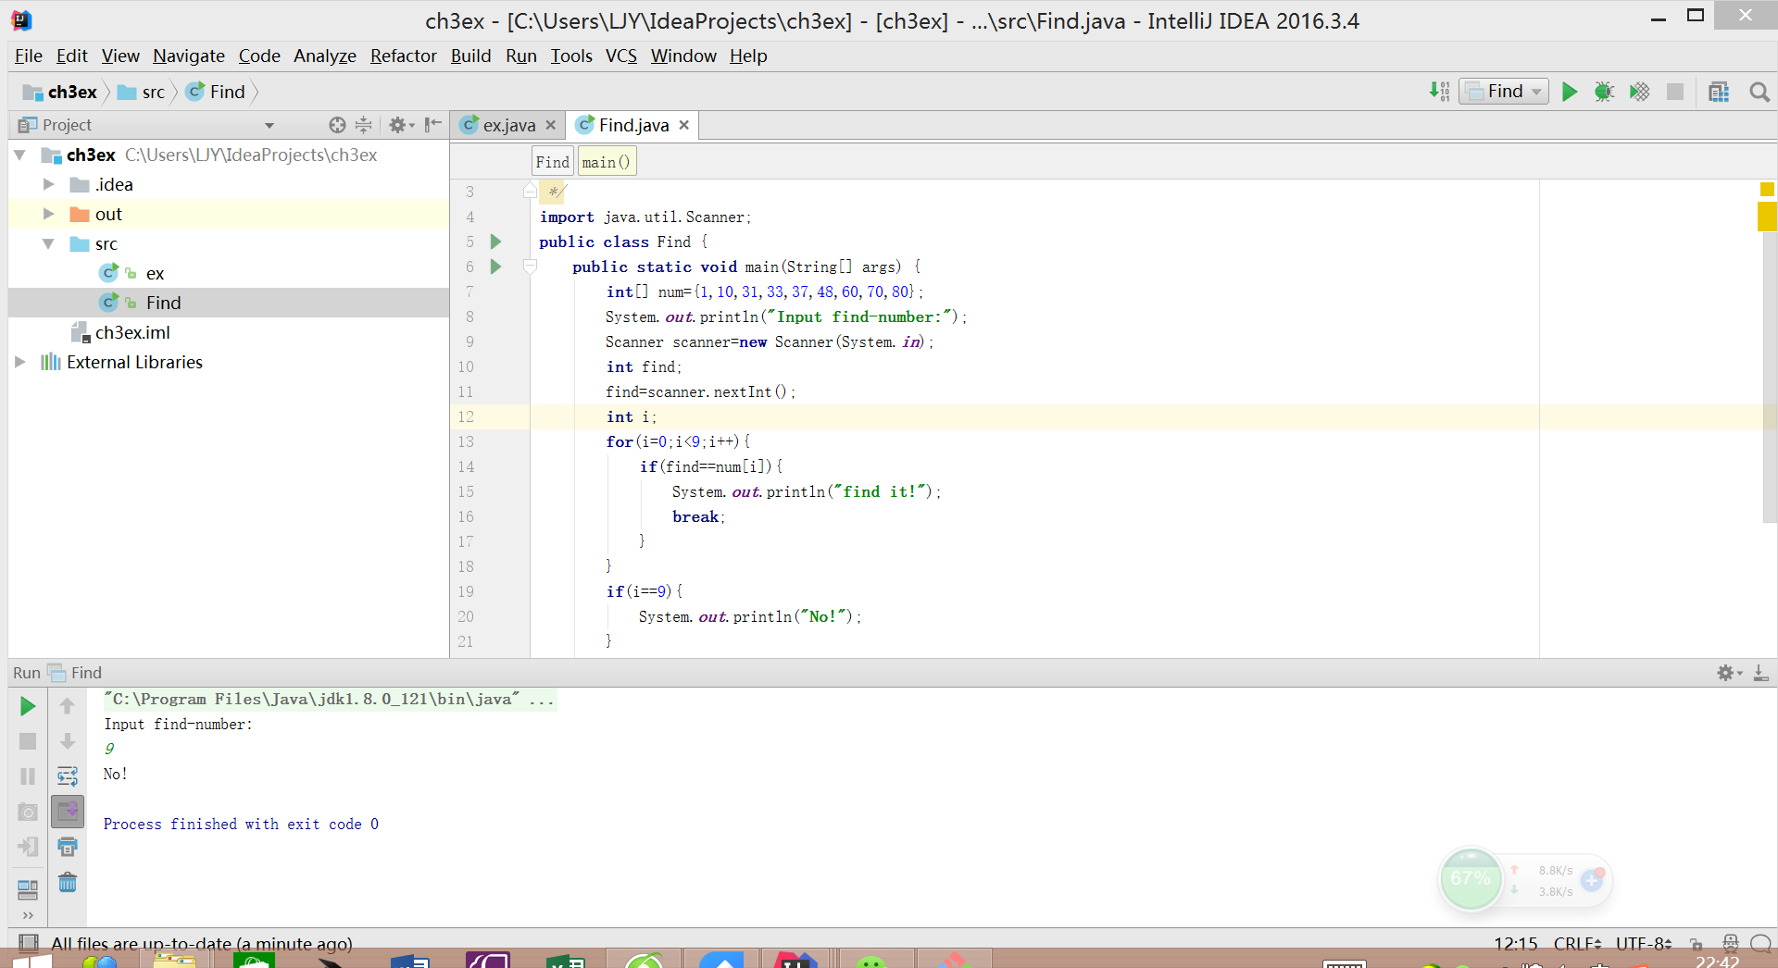Click the yellow inspection status indicator
The image size is (1778, 968).
coord(1767,189)
